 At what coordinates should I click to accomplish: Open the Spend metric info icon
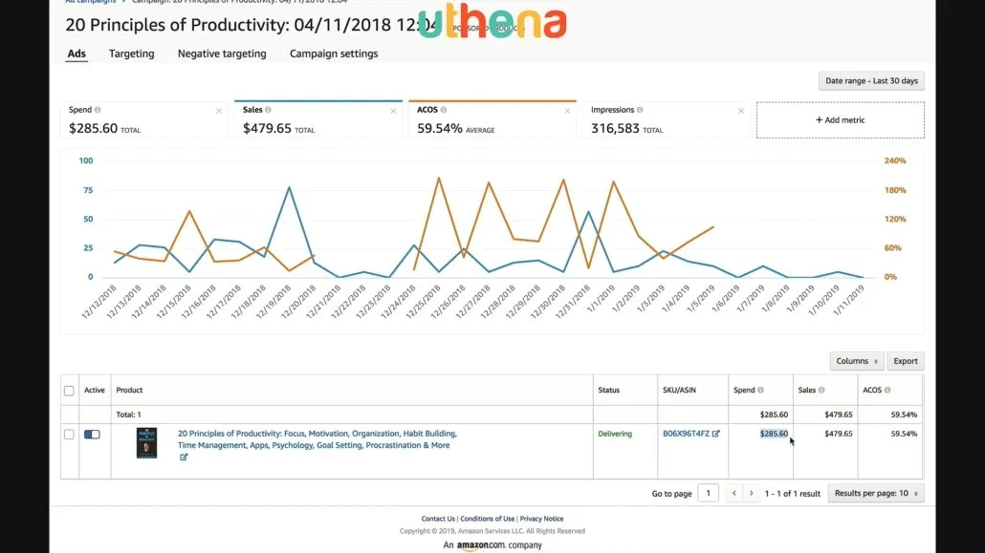pos(98,110)
